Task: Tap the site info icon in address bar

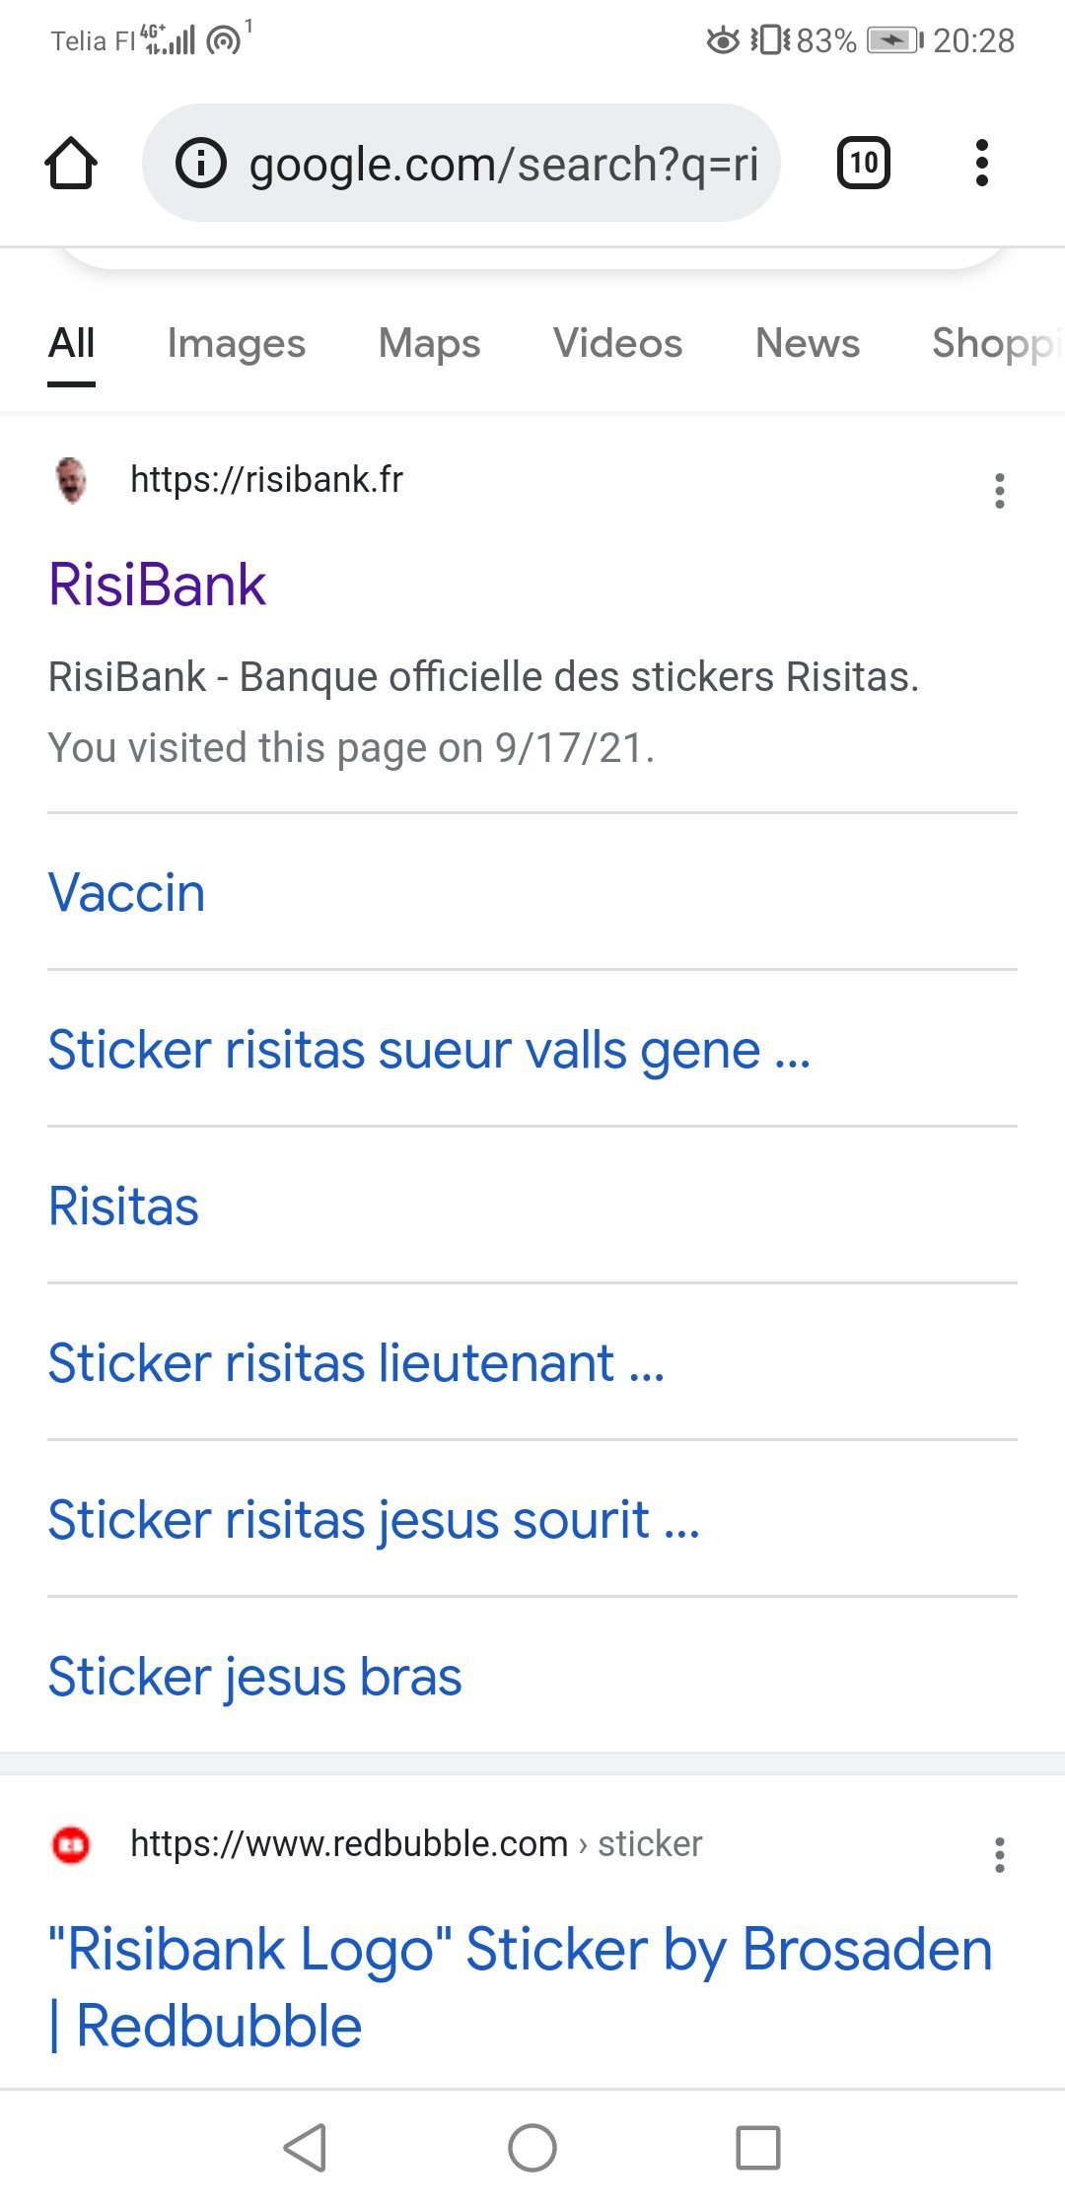Action: [201, 163]
